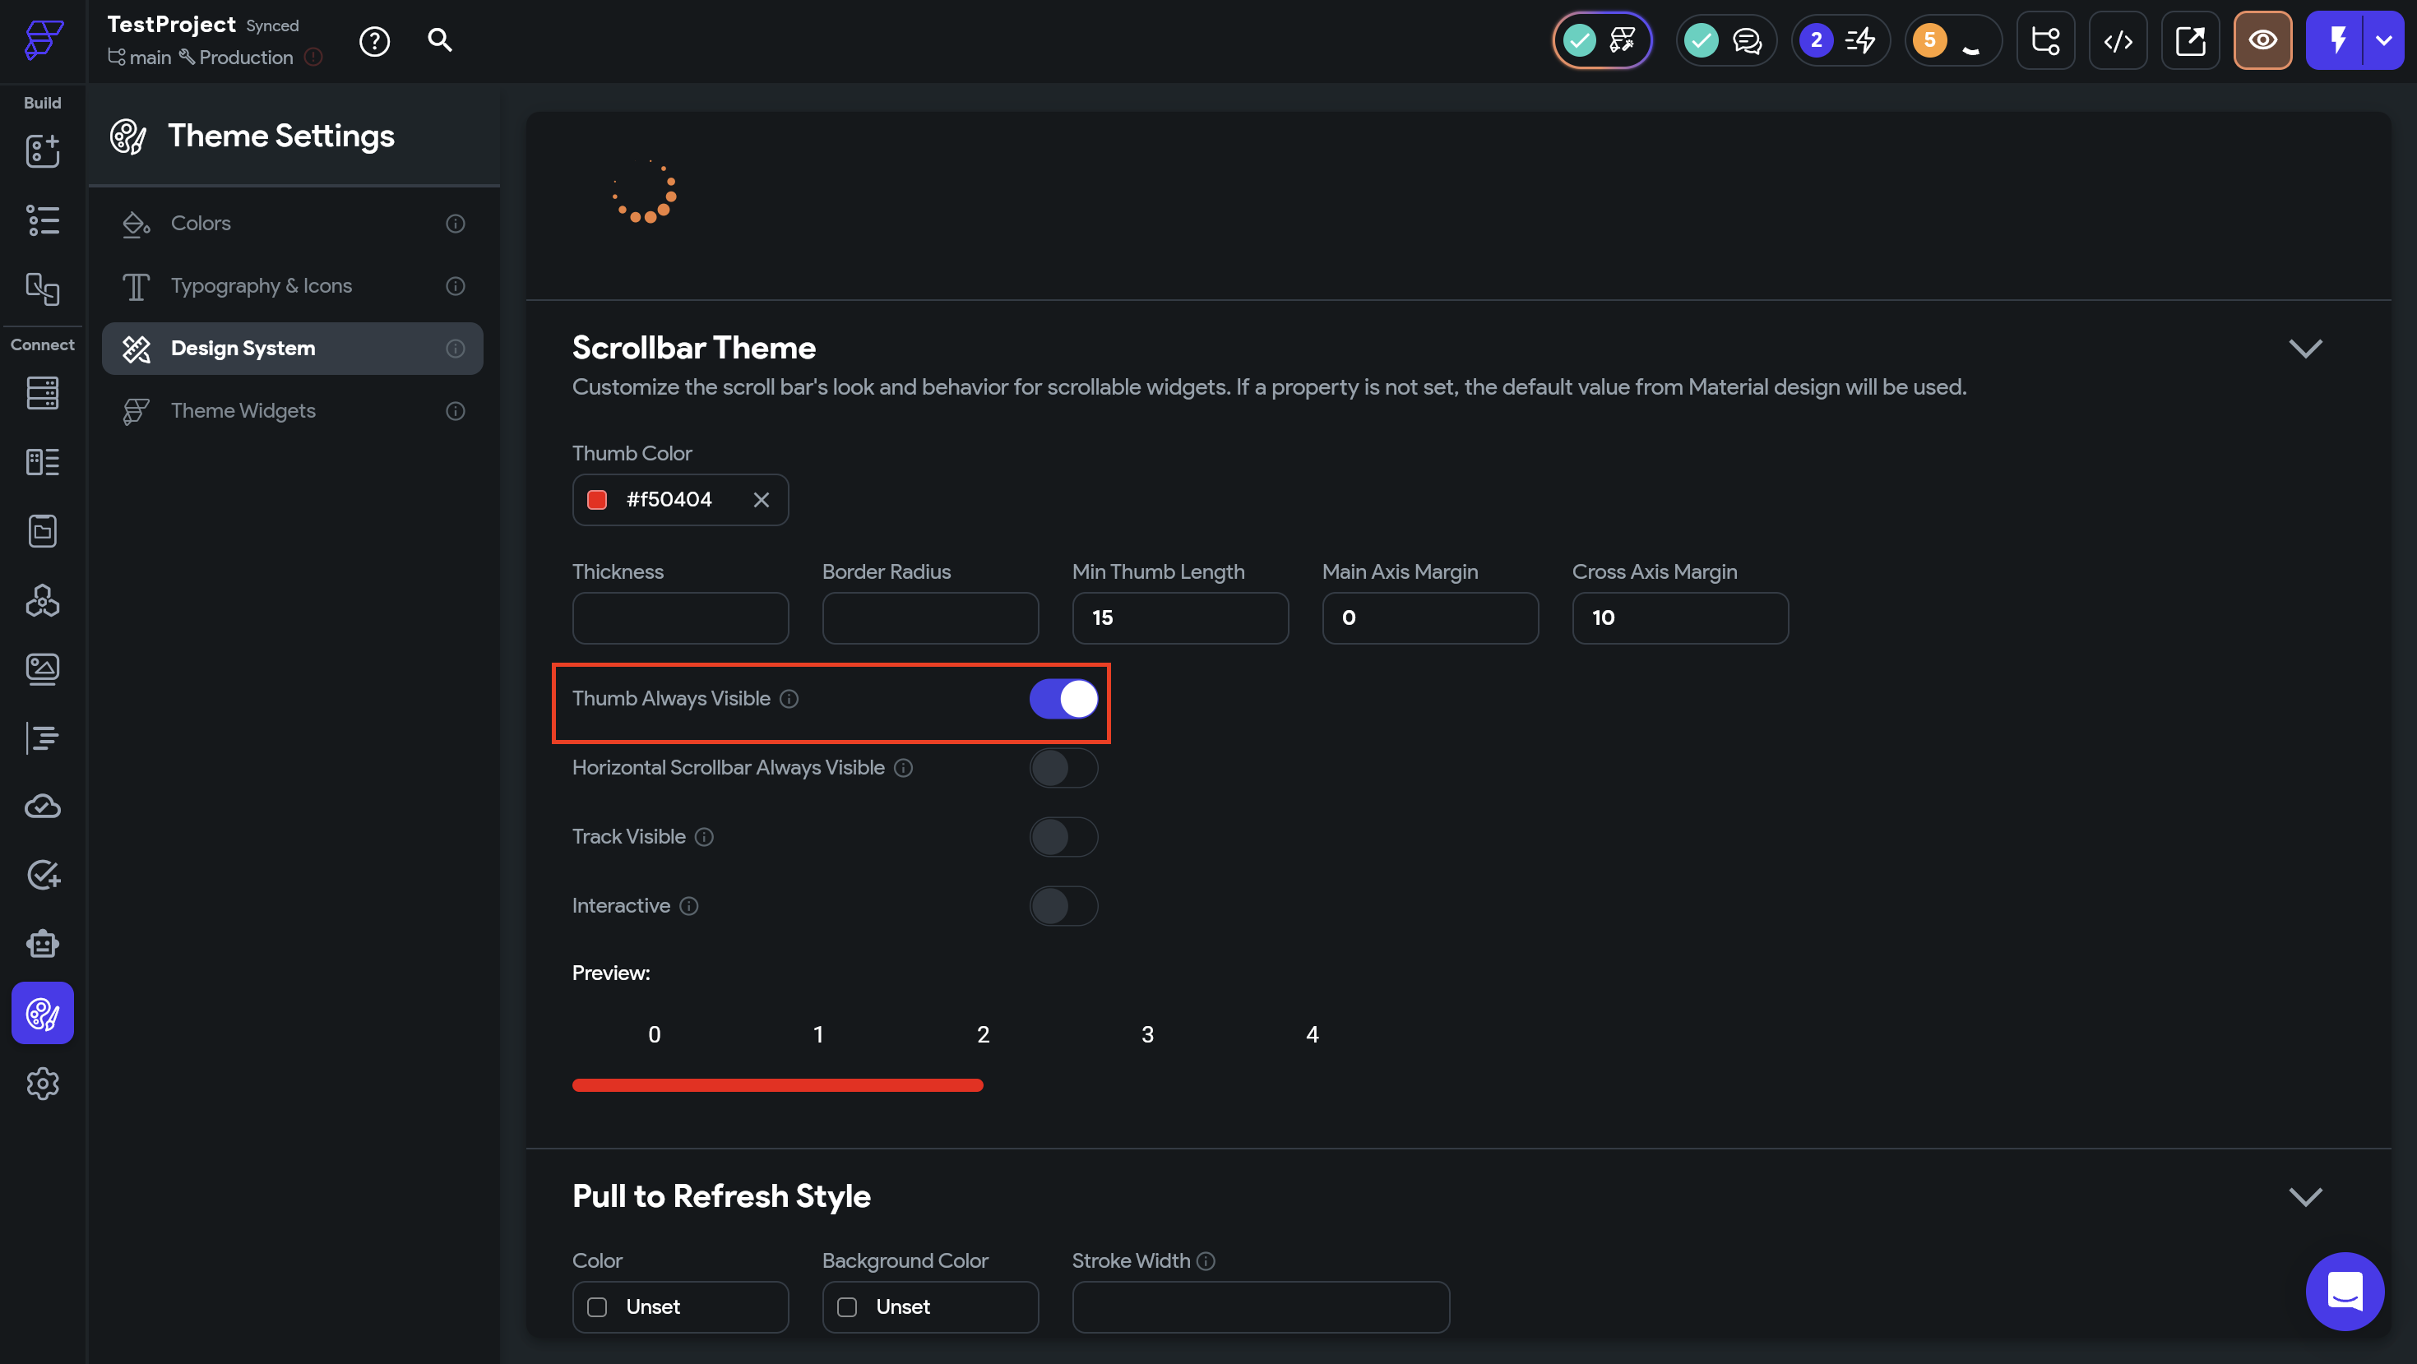The width and height of the screenshot is (2417, 1364).
Task: Open developer menu code icon
Action: (x=2118, y=41)
